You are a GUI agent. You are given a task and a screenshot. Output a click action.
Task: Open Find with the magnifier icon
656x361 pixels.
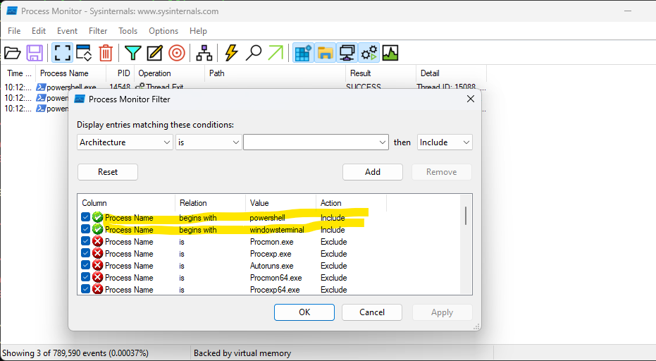(x=254, y=53)
